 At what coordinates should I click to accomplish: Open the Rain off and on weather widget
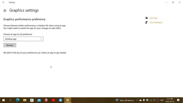pyautogui.click(x=125, y=100)
